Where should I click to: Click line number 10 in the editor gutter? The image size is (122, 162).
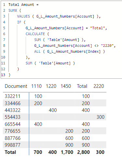click(x=3, y=57)
